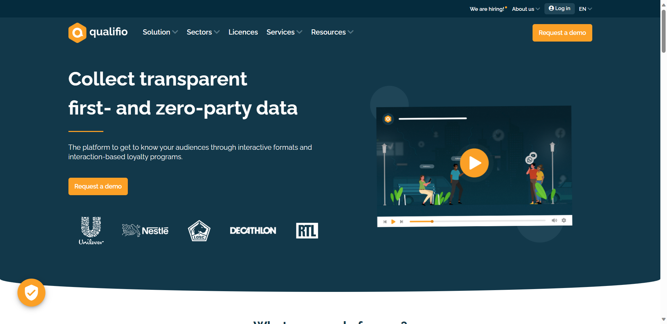Screen dimensions: 667x324
Task: Expand the Sectors dropdown menu
Action: pos(203,32)
